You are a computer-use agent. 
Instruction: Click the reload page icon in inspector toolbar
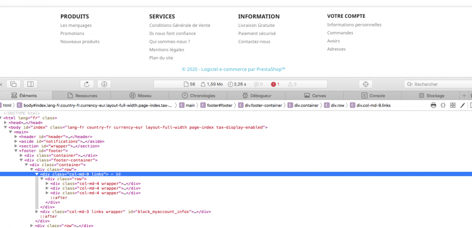click(87, 84)
